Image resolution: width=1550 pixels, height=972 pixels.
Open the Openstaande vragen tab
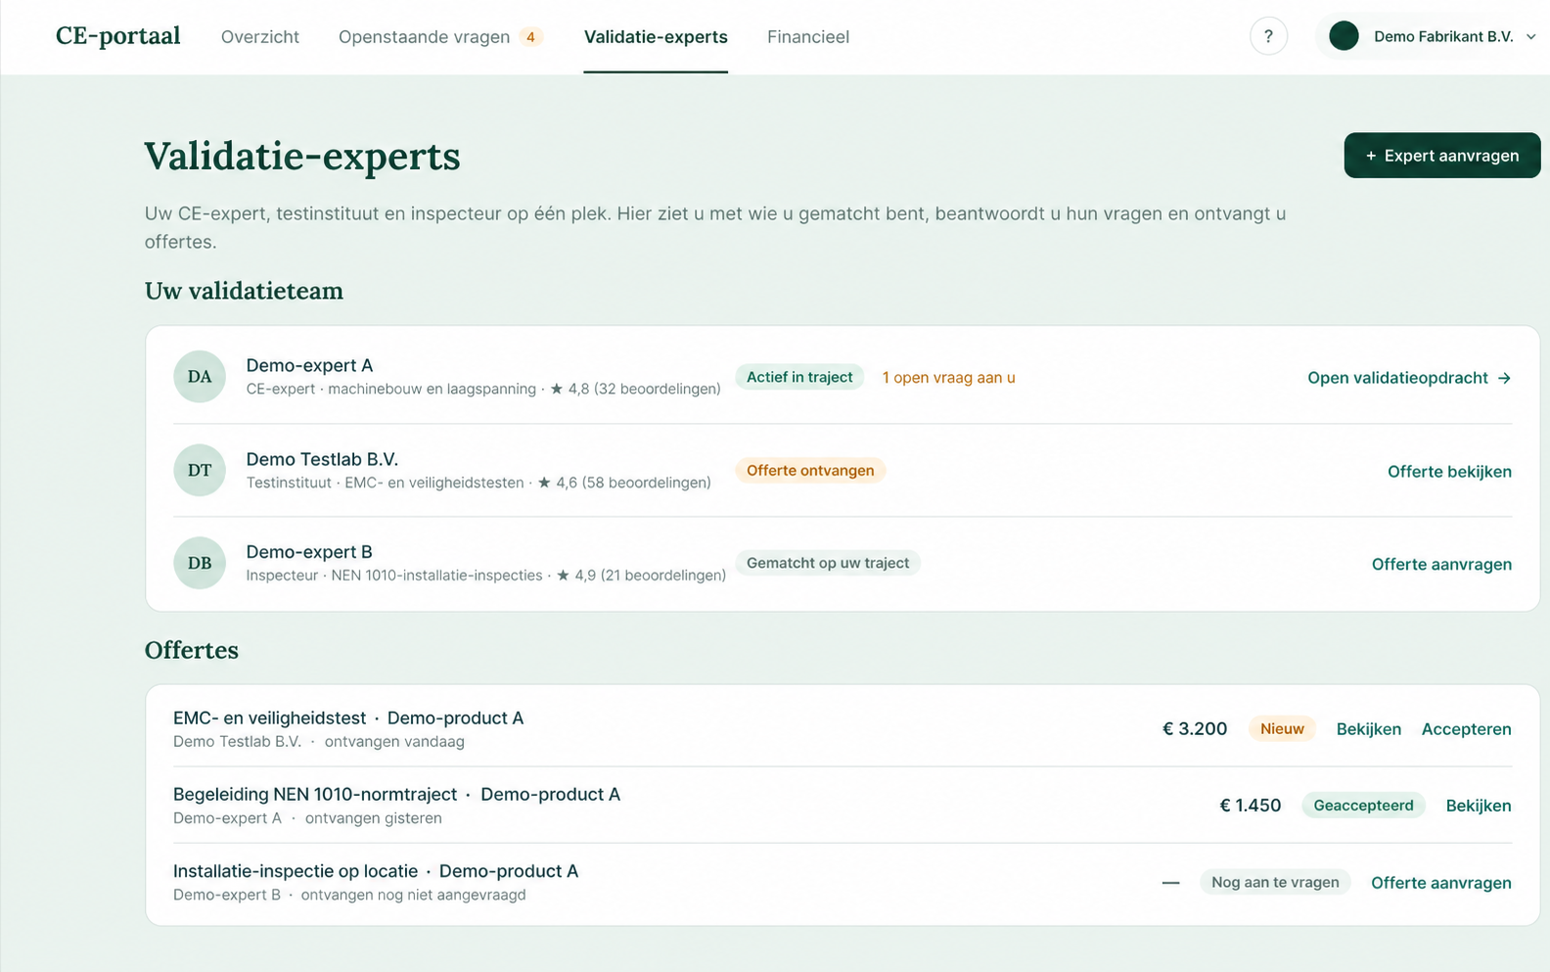(x=425, y=37)
